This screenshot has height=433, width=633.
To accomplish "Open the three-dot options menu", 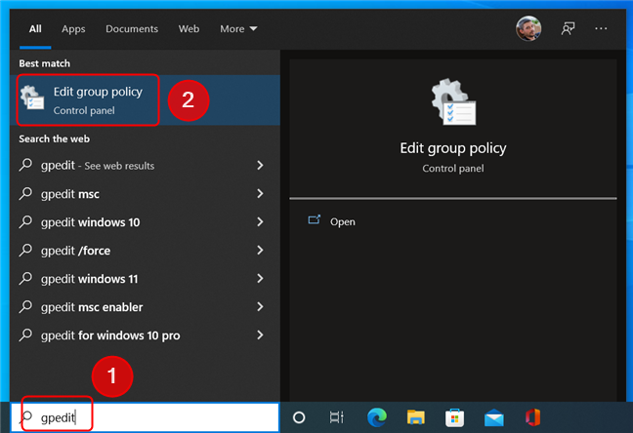I will point(601,28).
